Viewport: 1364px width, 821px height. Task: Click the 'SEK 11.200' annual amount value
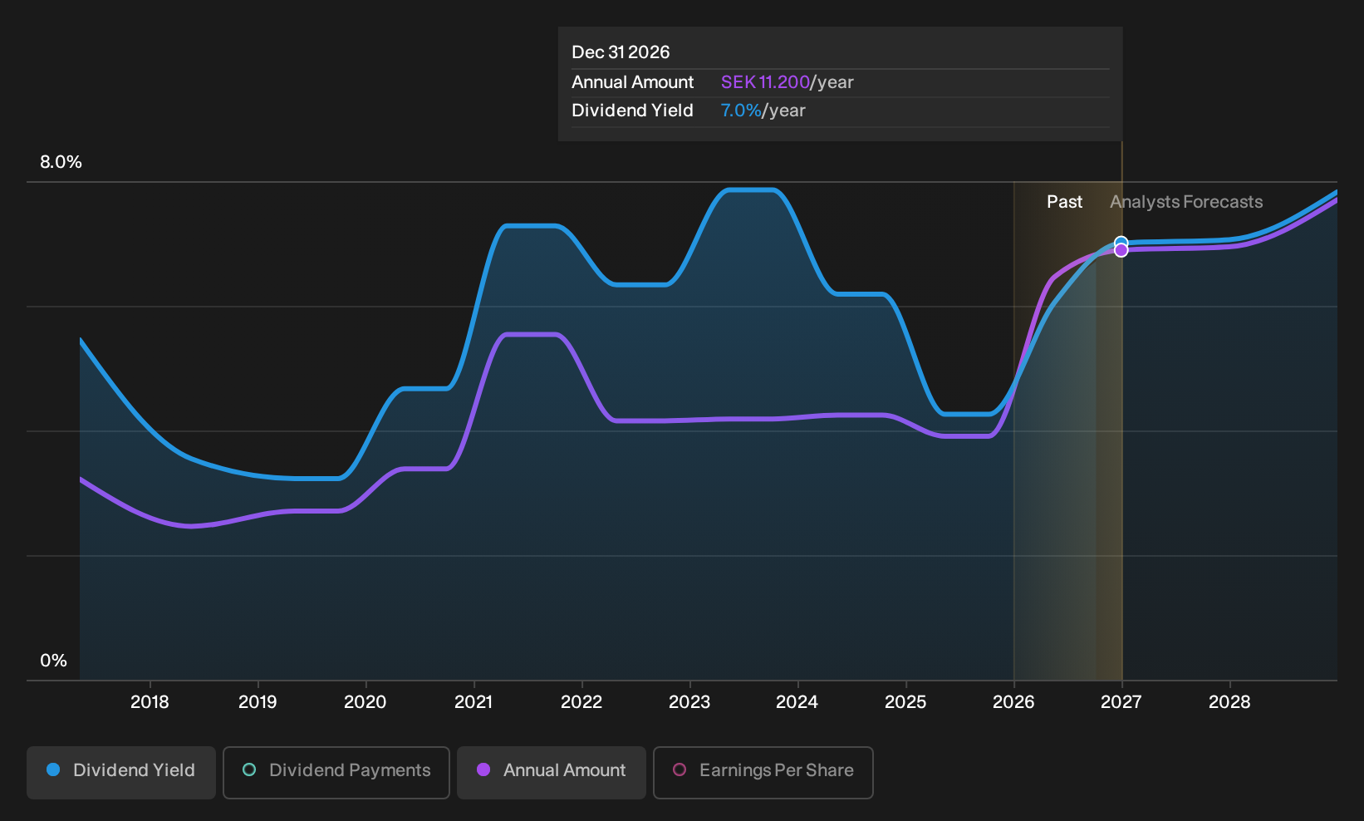[765, 82]
